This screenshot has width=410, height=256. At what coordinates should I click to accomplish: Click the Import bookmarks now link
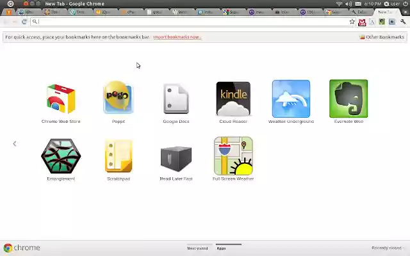pyautogui.click(x=177, y=37)
